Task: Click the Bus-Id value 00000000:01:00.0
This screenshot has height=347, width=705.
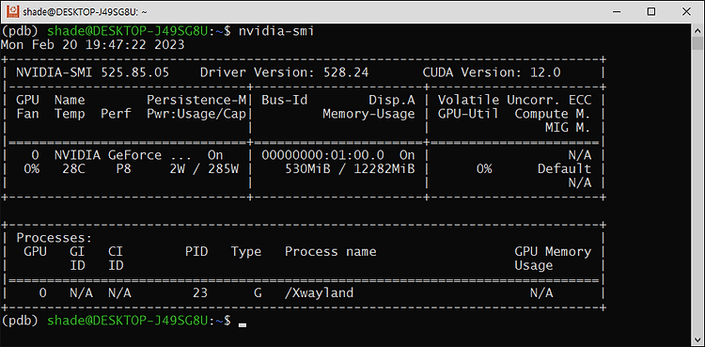Action: pos(322,155)
